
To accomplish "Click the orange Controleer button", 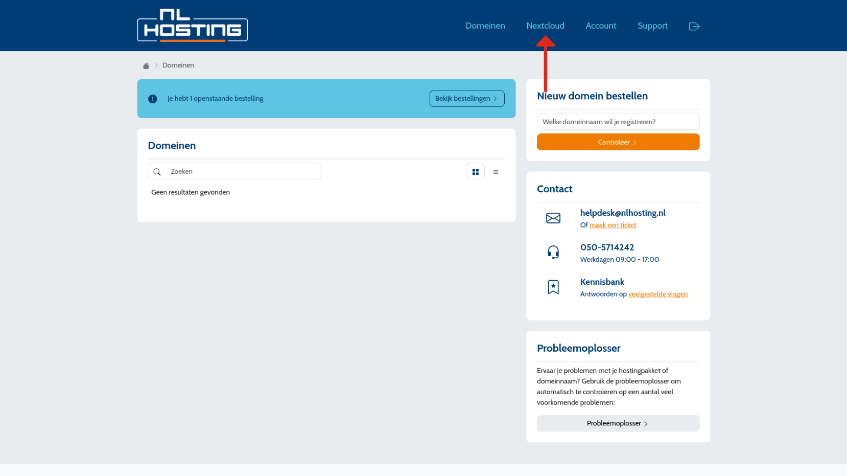I will [x=618, y=142].
